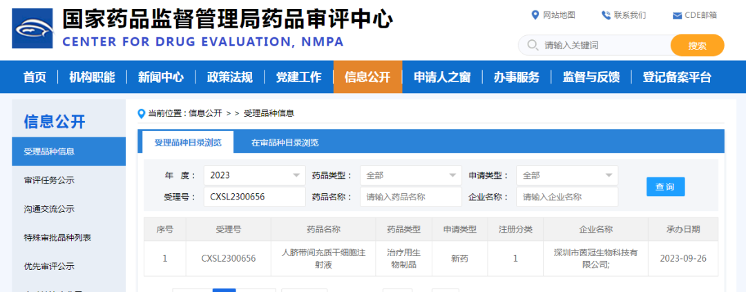Viewport: 746px width, 292px height.
Task: Click 受理品种信息 in breadcrumb
Action: click(269, 114)
